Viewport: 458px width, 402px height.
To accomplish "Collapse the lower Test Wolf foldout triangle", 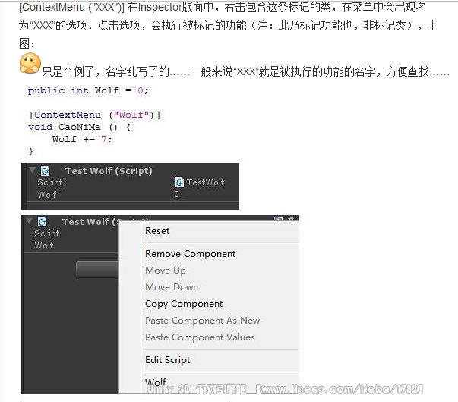I will (29, 221).
